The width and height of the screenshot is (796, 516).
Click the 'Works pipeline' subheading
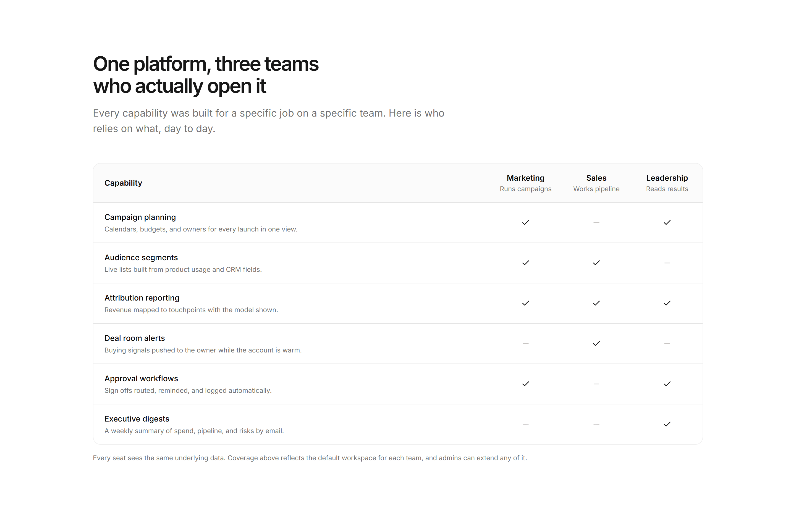(x=596, y=189)
